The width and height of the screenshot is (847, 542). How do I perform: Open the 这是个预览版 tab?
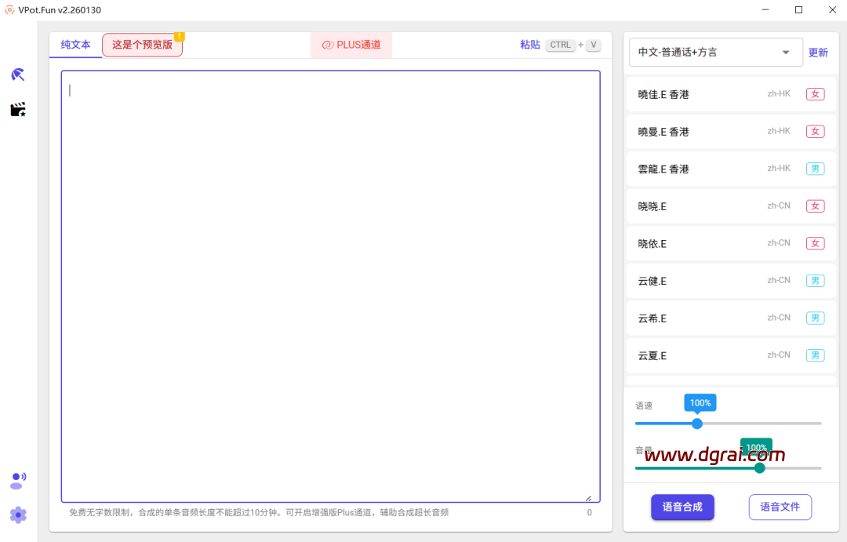click(x=142, y=45)
